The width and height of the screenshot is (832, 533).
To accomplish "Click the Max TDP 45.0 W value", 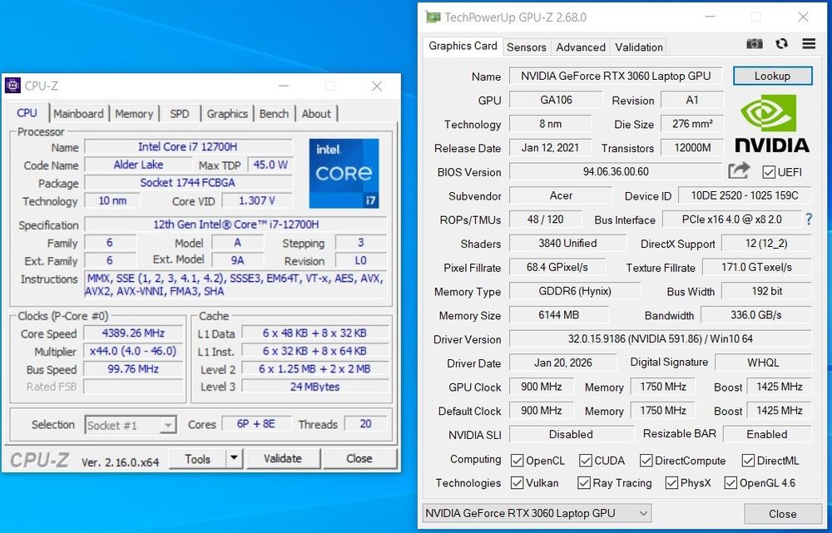I will pyautogui.click(x=270, y=165).
